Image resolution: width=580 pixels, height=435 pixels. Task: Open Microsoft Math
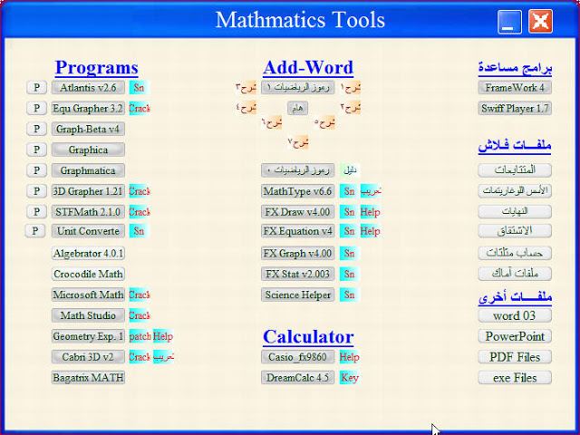point(88,295)
